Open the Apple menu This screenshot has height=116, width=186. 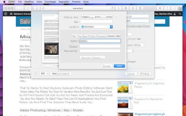[4, 2]
